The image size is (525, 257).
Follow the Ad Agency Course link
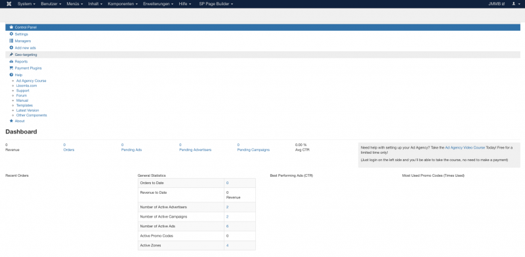coord(31,81)
